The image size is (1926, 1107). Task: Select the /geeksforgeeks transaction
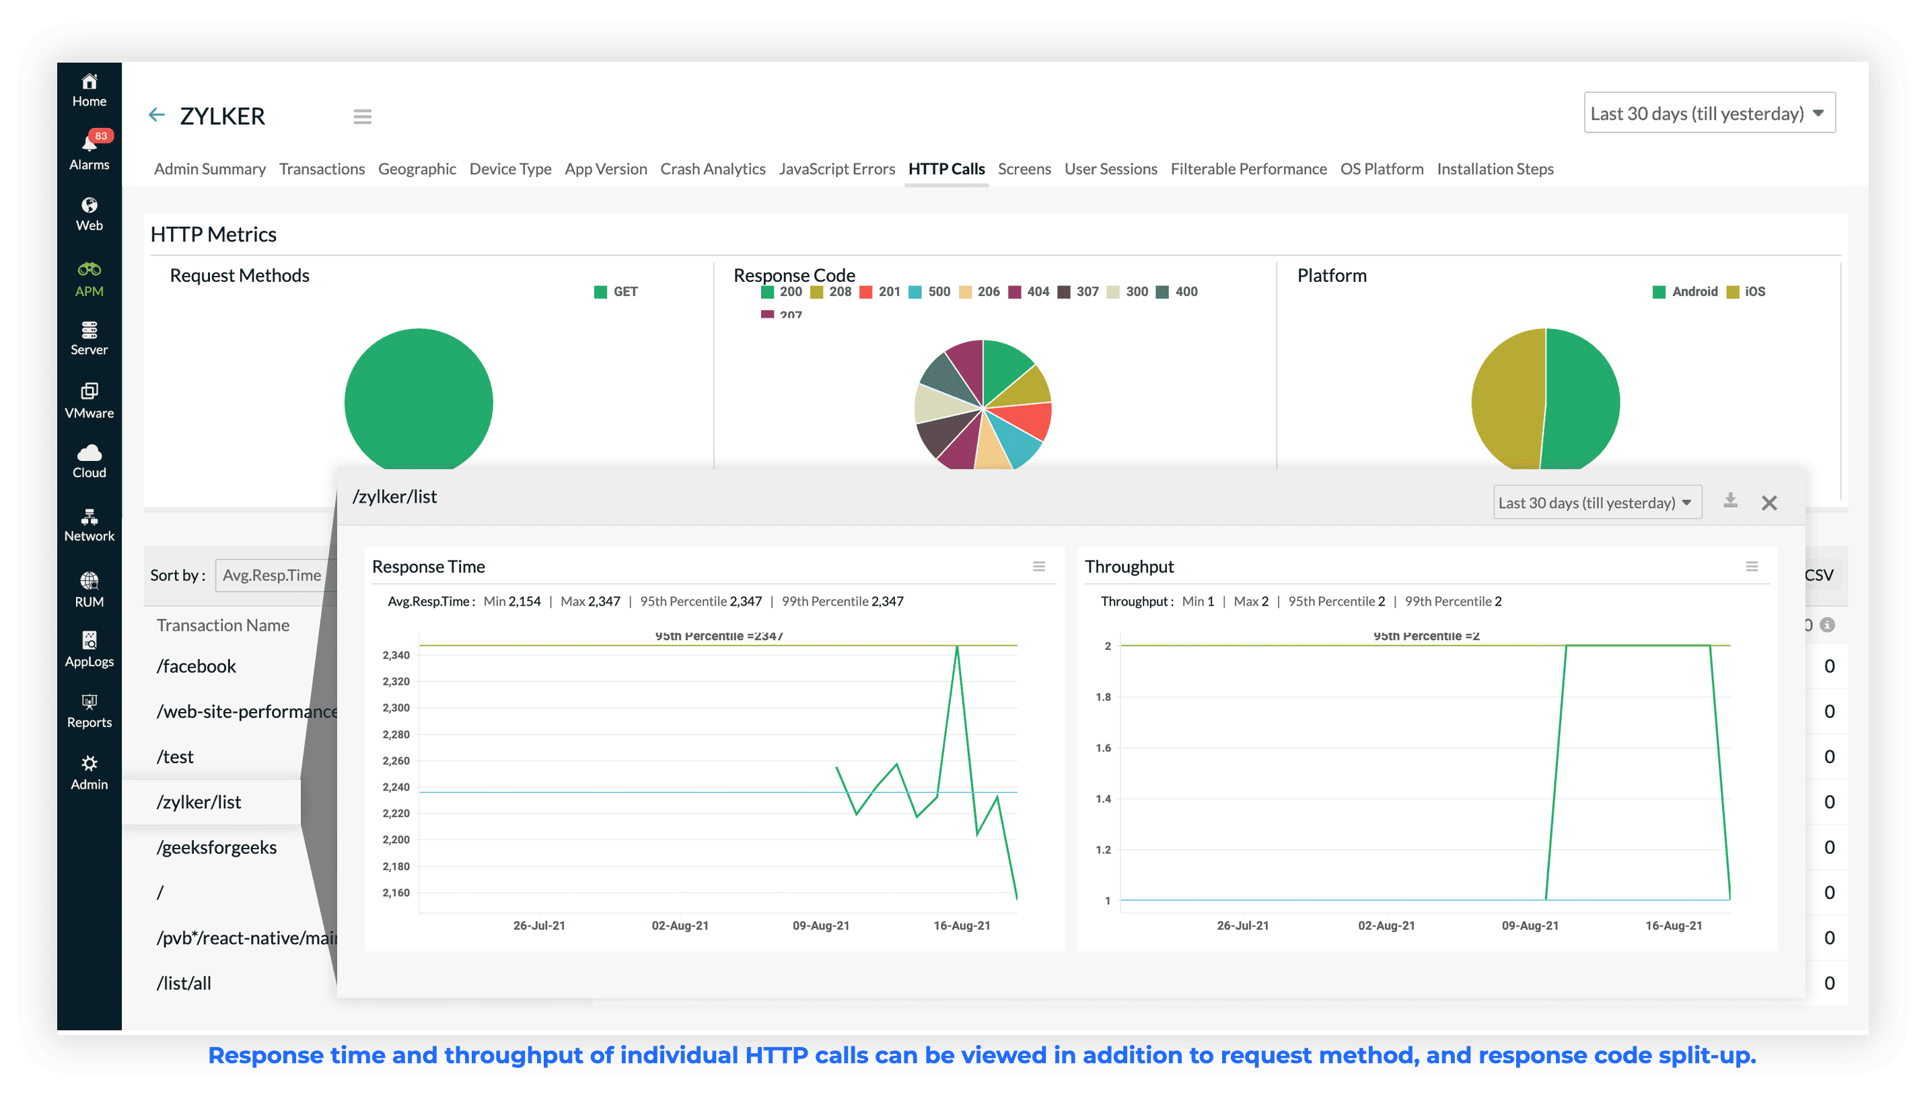[x=217, y=847]
